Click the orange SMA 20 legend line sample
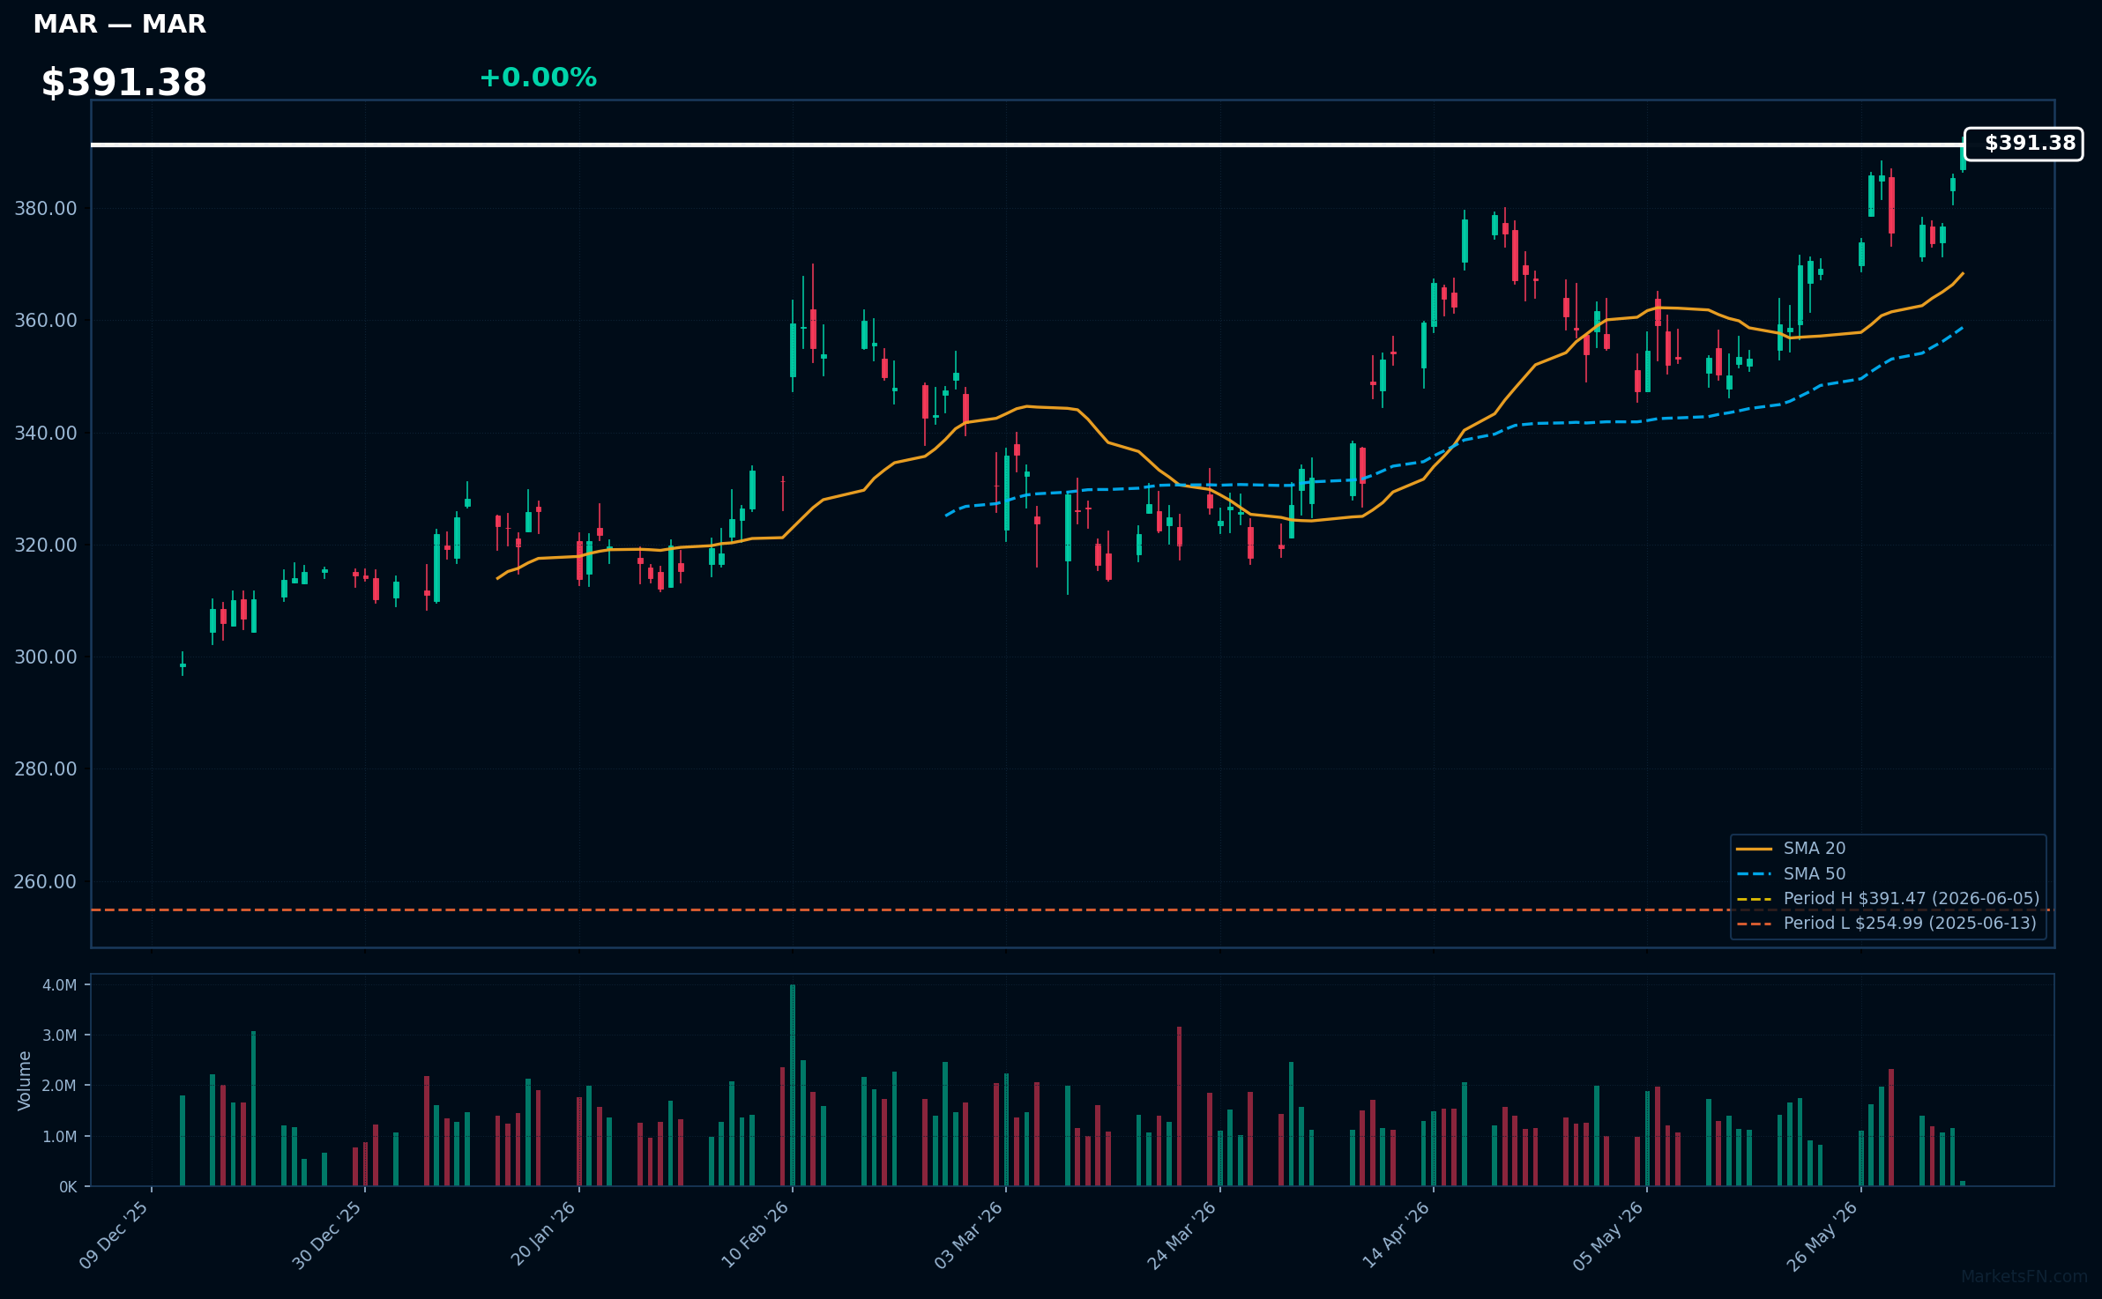Image resolution: width=2102 pixels, height=1299 pixels. click(x=1755, y=849)
